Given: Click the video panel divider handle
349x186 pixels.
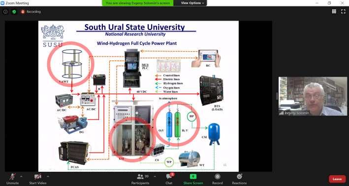Looking at the screenshot, I should click(277, 96).
